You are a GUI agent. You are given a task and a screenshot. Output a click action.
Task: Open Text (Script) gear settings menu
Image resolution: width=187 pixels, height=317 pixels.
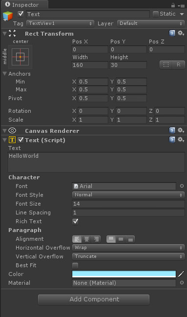coord(181,140)
